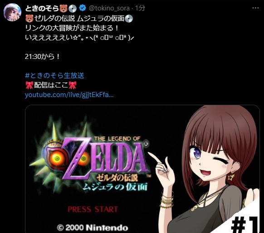
Task: Open the @tokino_sora handle link
Action: [x=109, y=8]
